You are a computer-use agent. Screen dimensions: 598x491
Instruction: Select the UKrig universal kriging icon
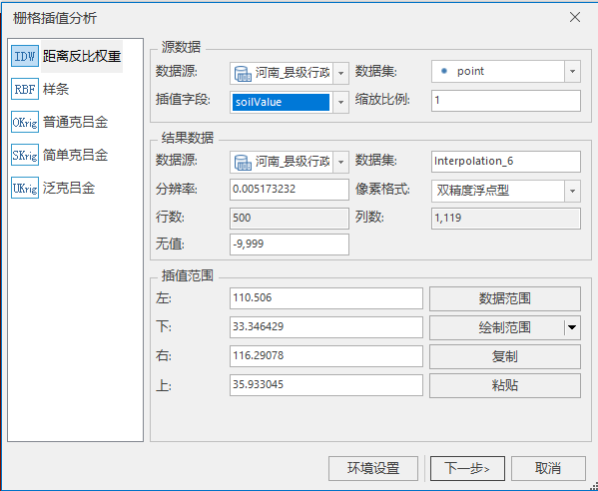(x=25, y=188)
